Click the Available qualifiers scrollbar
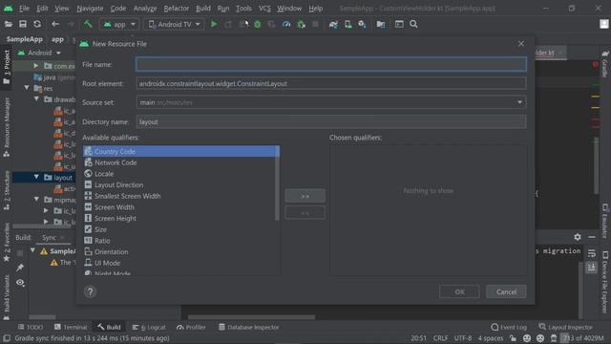Image resolution: width=611 pixels, height=344 pixels. (x=278, y=183)
